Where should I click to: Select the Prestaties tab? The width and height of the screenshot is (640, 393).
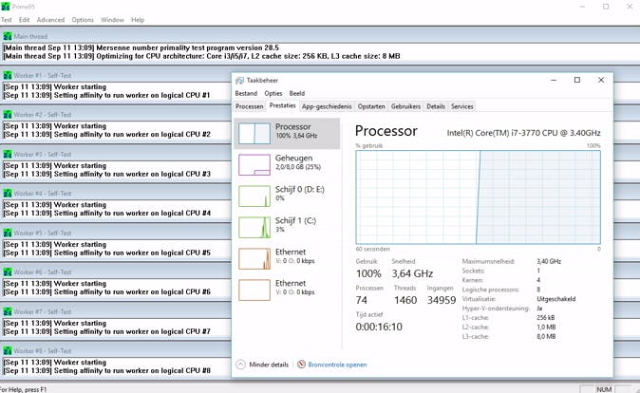coord(282,105)
